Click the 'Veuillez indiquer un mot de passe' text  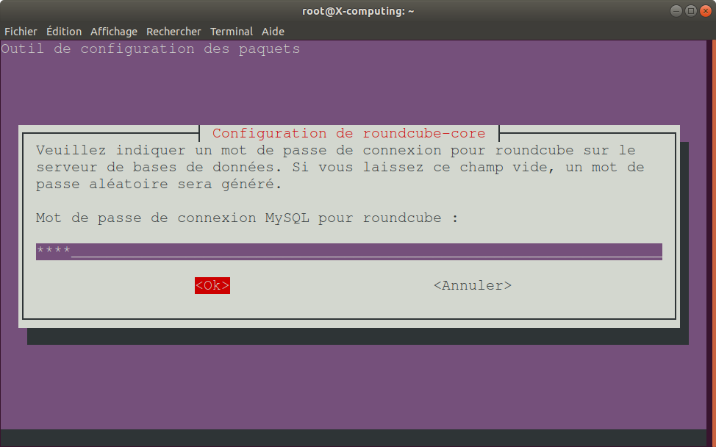point(186,150)
